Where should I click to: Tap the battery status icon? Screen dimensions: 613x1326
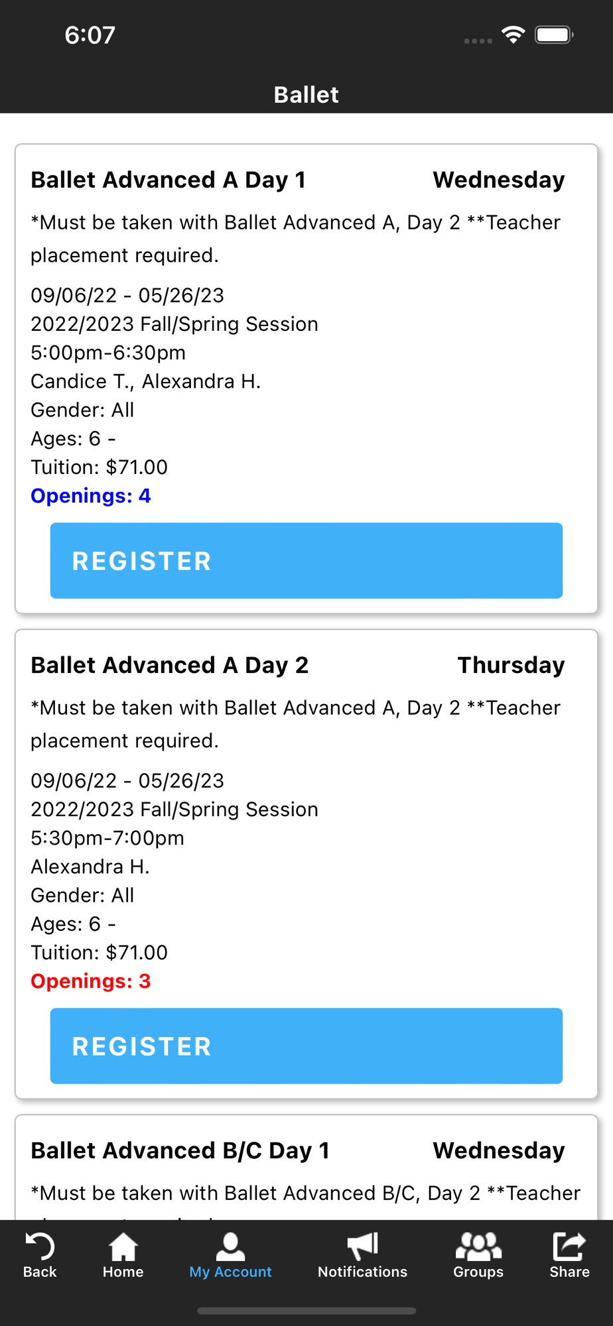point(554,34)
